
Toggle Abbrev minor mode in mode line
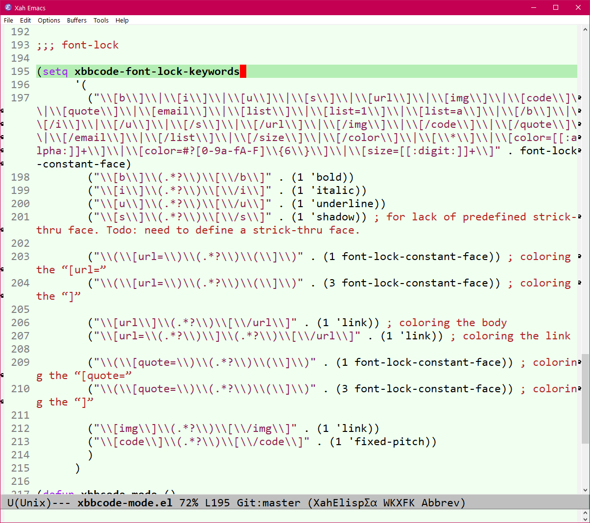pyautogui.click(x=440, y=503)
